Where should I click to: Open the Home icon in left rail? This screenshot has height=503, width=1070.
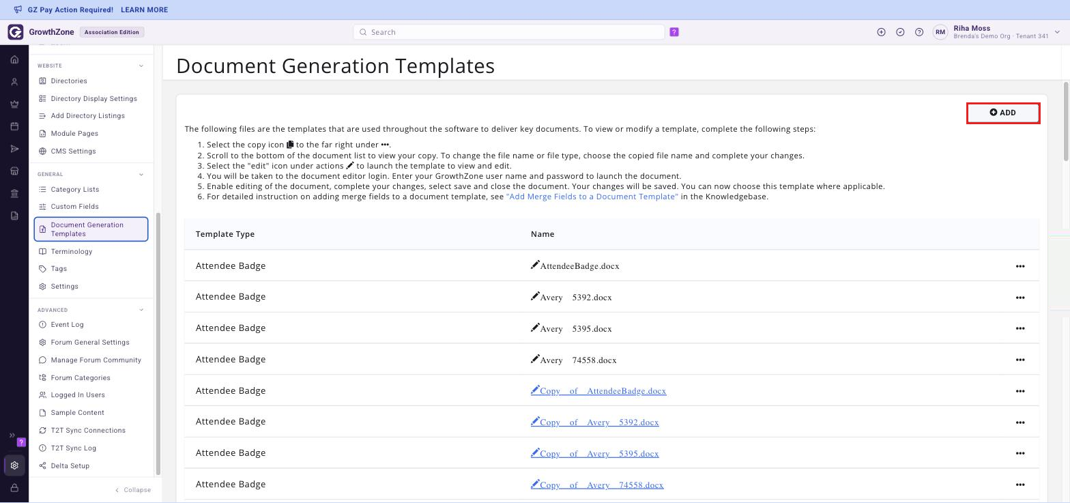(x=14, y=60)
